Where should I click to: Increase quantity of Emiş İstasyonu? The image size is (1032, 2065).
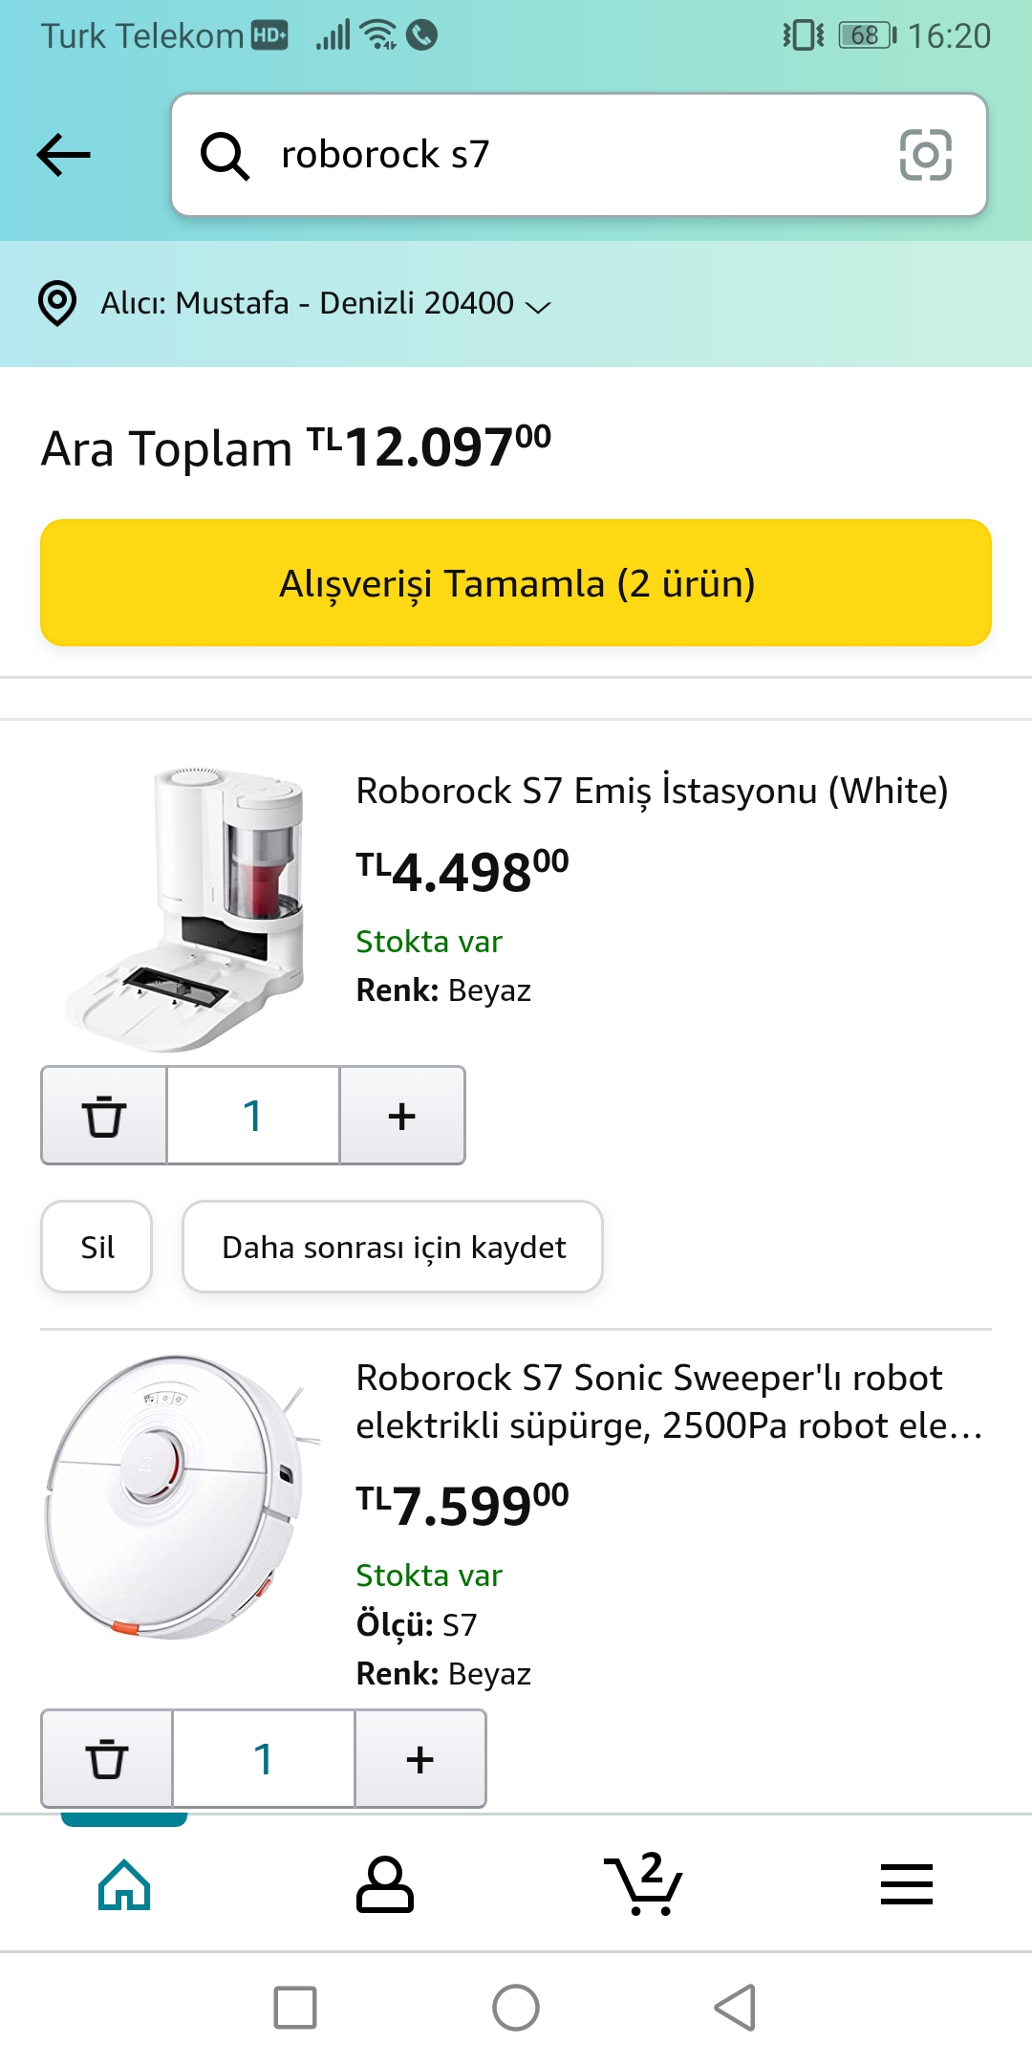click(x=402, y=1116)
